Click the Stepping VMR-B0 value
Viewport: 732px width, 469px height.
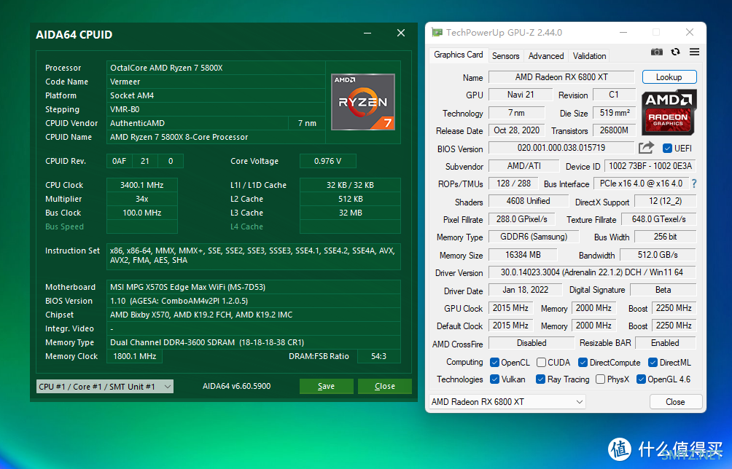click(216, 109)
